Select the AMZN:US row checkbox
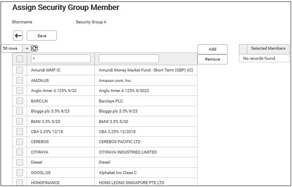Viewport: 292px width, 187px height. click(20, 80)
